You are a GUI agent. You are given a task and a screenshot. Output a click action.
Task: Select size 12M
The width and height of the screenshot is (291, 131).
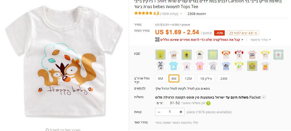[x=188, y=78]
